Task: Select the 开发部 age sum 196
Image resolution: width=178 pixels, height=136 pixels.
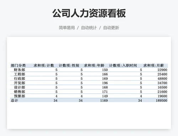Action: point(105,83)
